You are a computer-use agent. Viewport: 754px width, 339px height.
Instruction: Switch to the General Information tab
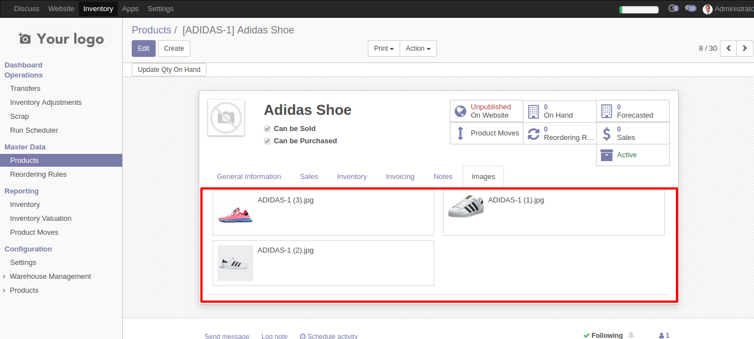[249, 177]
